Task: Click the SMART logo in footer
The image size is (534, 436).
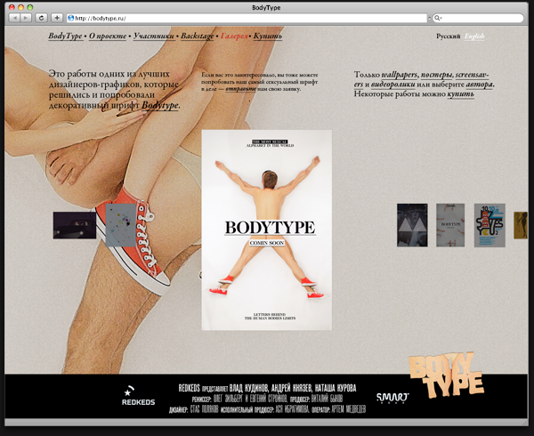Action: pyautogui.click(x=392, y=398)
